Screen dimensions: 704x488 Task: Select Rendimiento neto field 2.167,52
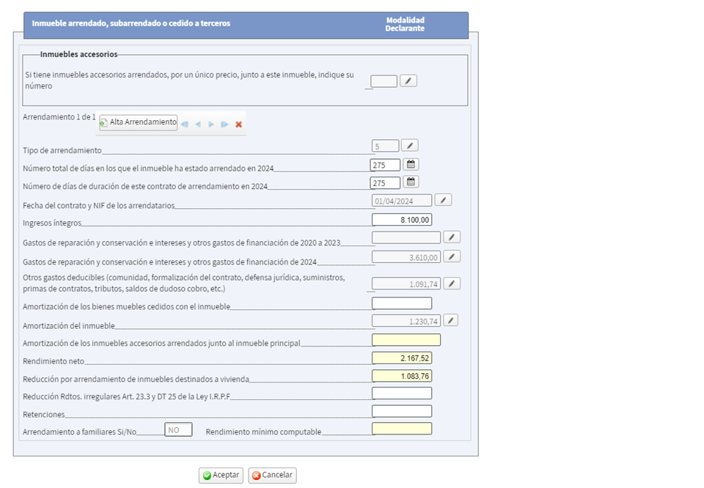pyautogui.click(x=402, y=358)
